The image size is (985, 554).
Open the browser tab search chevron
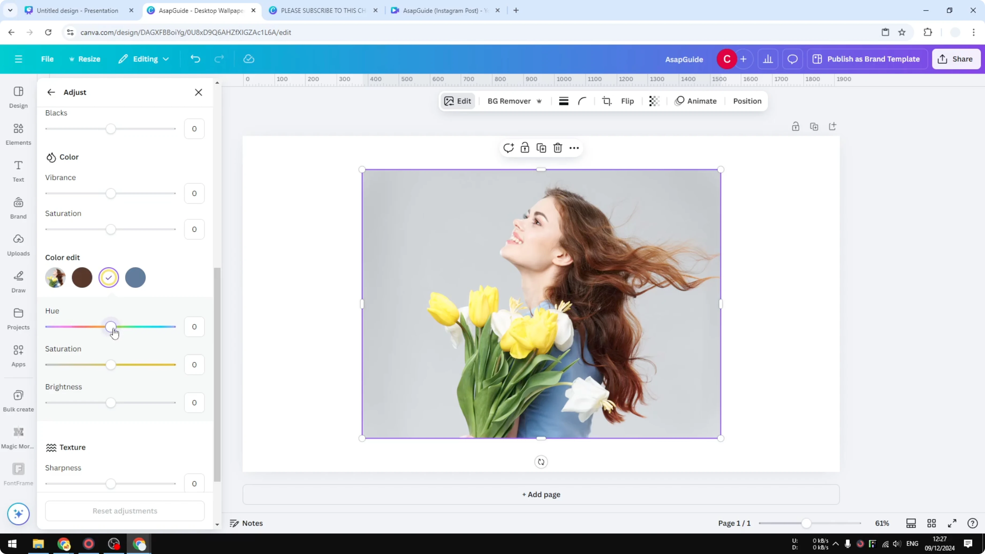point(10,10)
